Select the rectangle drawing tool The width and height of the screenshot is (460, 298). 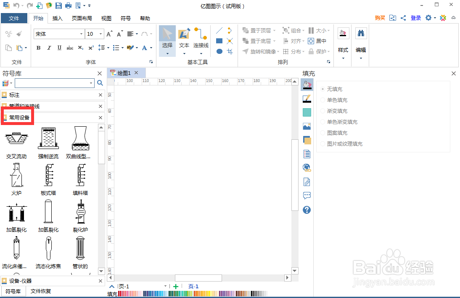pyautogui.click(x=219, y=41)
